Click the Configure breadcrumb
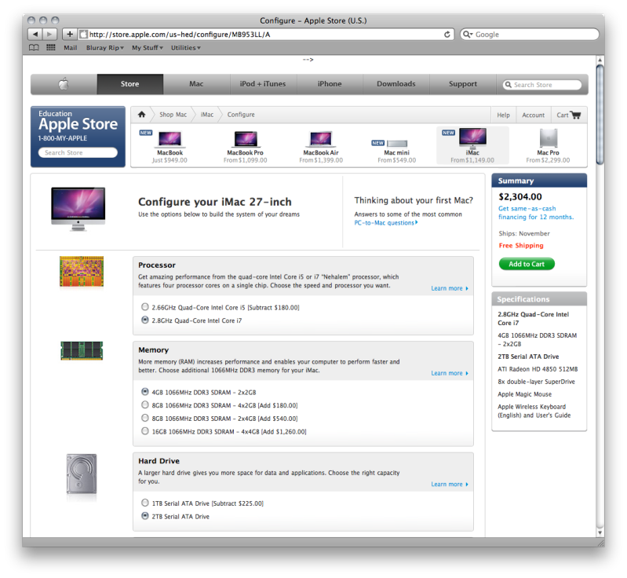 tap(241, 115)
